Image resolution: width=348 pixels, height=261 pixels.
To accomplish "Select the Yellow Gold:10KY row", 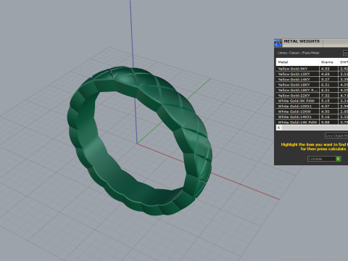I will tap(312, 74).
